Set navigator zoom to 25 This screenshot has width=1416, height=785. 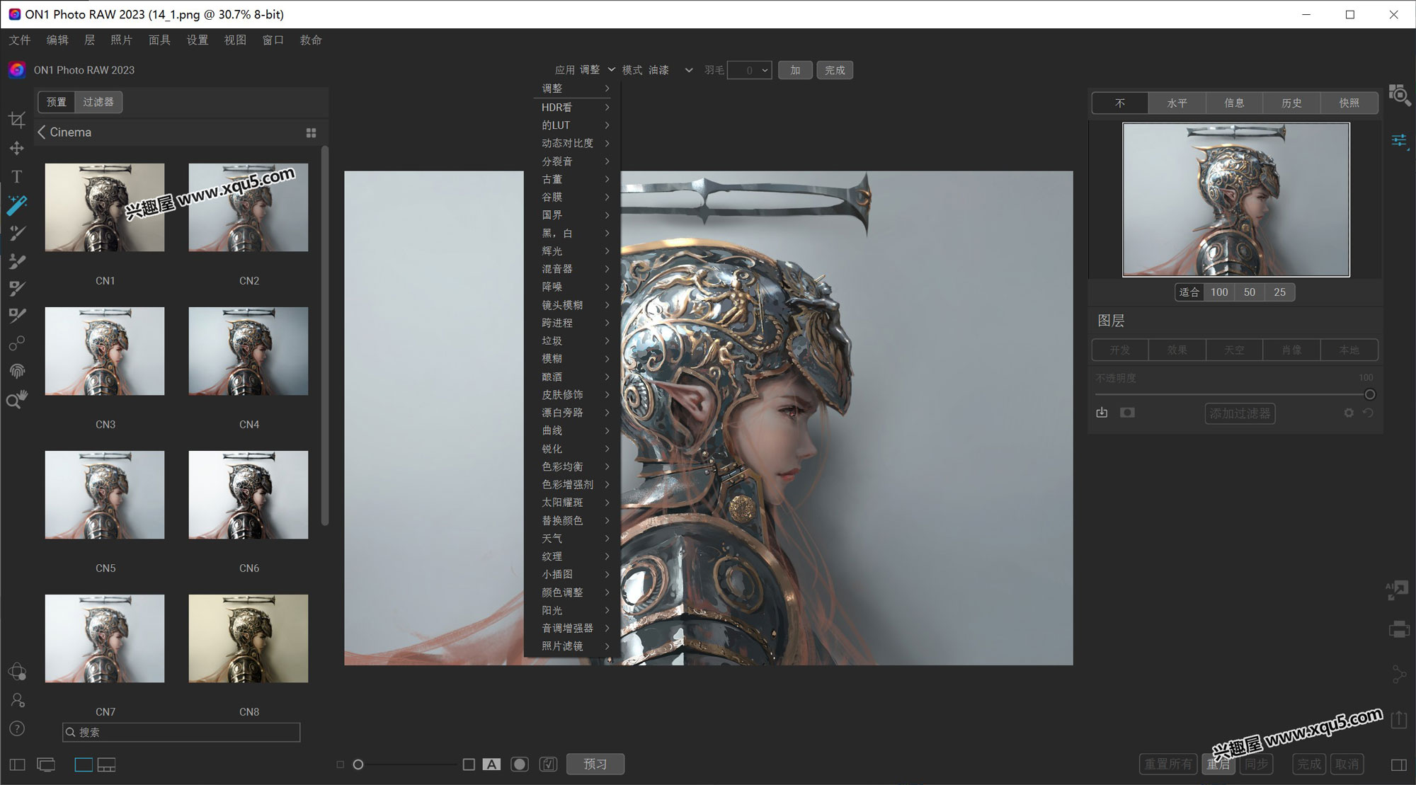pyautogui.click(x=1279, y=292)
